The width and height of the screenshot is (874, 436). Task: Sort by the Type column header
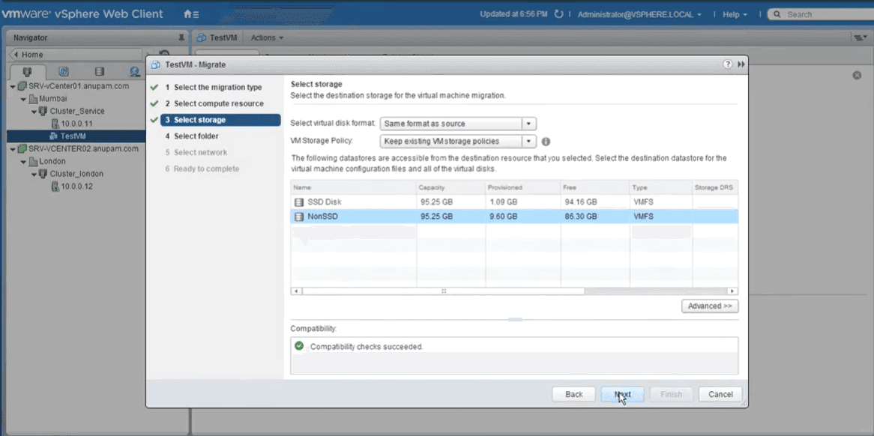click(660, 187)
